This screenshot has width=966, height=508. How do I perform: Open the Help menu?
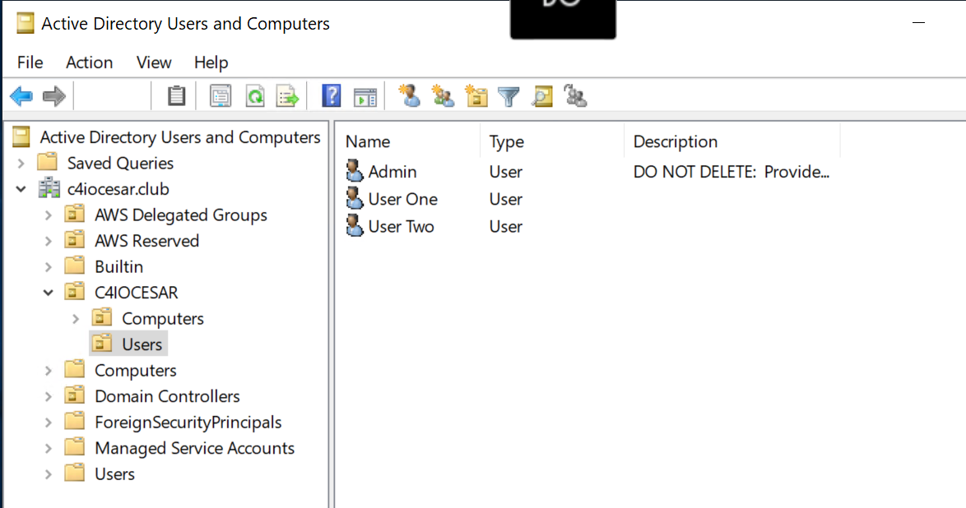coord(211,62)
